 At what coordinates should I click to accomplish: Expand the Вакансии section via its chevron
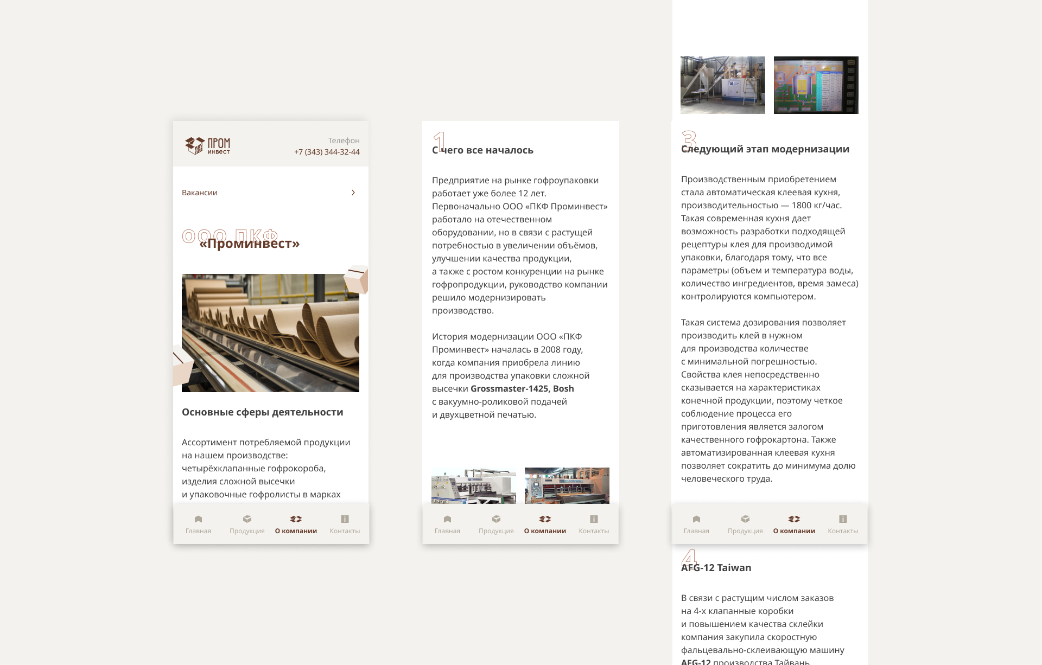pyautogui.click(x=353, y=193)
